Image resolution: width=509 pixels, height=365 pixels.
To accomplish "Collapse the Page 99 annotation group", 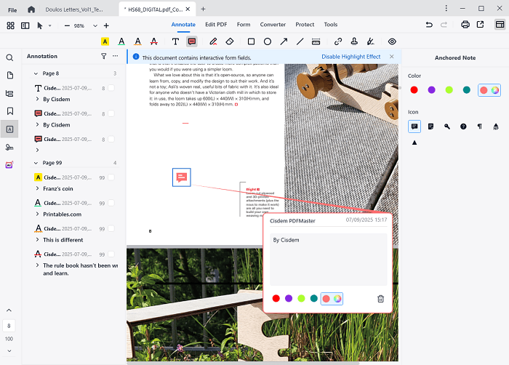I will pos(36,163).
